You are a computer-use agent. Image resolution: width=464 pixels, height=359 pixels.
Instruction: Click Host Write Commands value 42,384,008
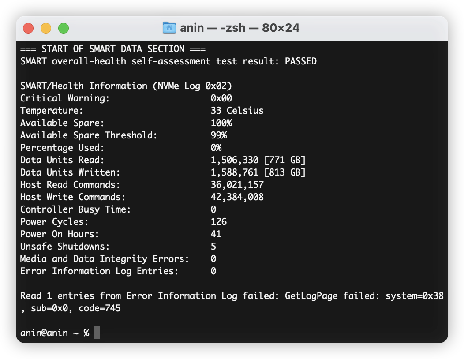click(x=237, y=197)
